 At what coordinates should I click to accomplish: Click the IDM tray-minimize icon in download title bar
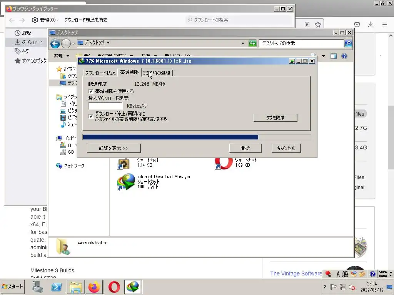(292, 61)
